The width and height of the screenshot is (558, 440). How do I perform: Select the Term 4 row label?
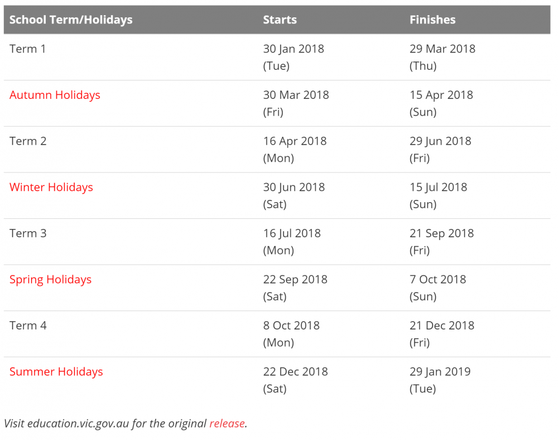coord(28,325)
